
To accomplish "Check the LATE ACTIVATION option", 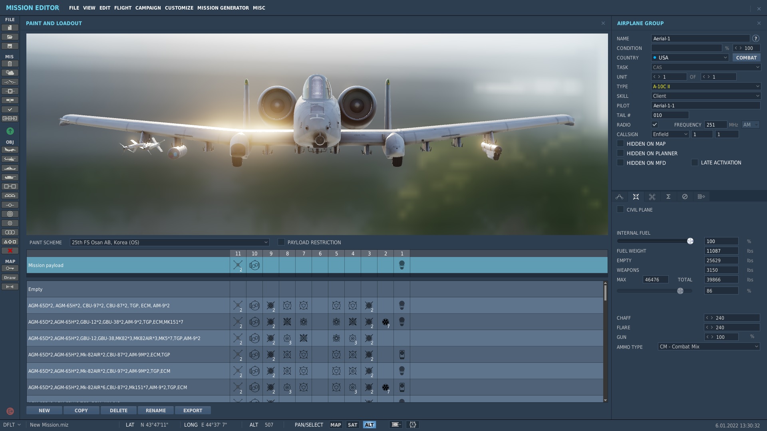I will pyautogui.click(x=695, y=162).
